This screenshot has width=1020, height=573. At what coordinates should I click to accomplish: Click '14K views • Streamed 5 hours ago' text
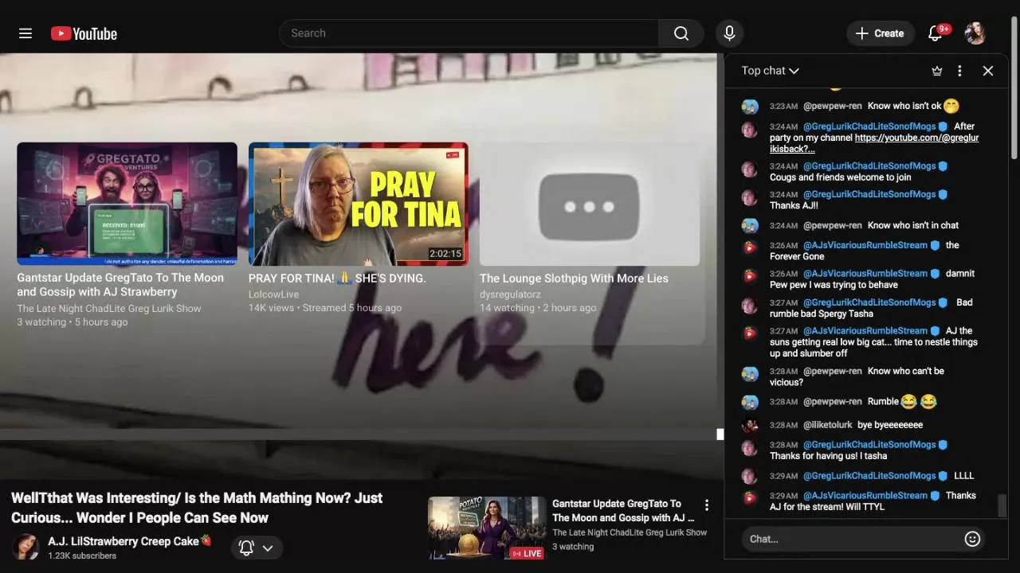[325, 308]
